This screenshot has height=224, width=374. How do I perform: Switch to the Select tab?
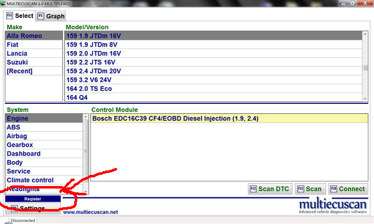pos(20,16)
